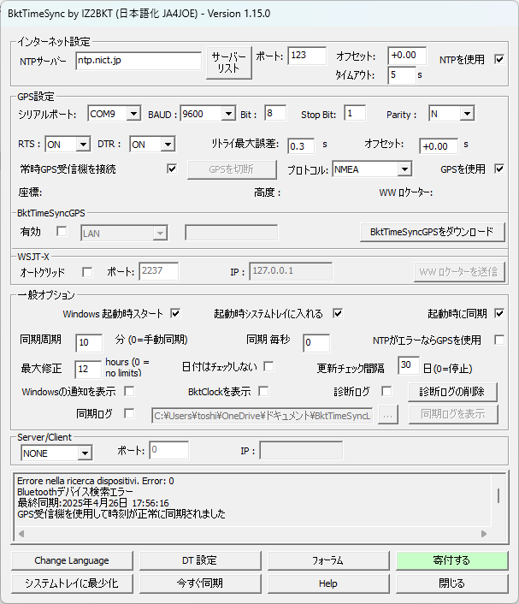The width and height of the screenshot is (519, 604).
Task: Click the リトライ最大誤差 field
Action: pyautogui.click(x=301, y=146)
